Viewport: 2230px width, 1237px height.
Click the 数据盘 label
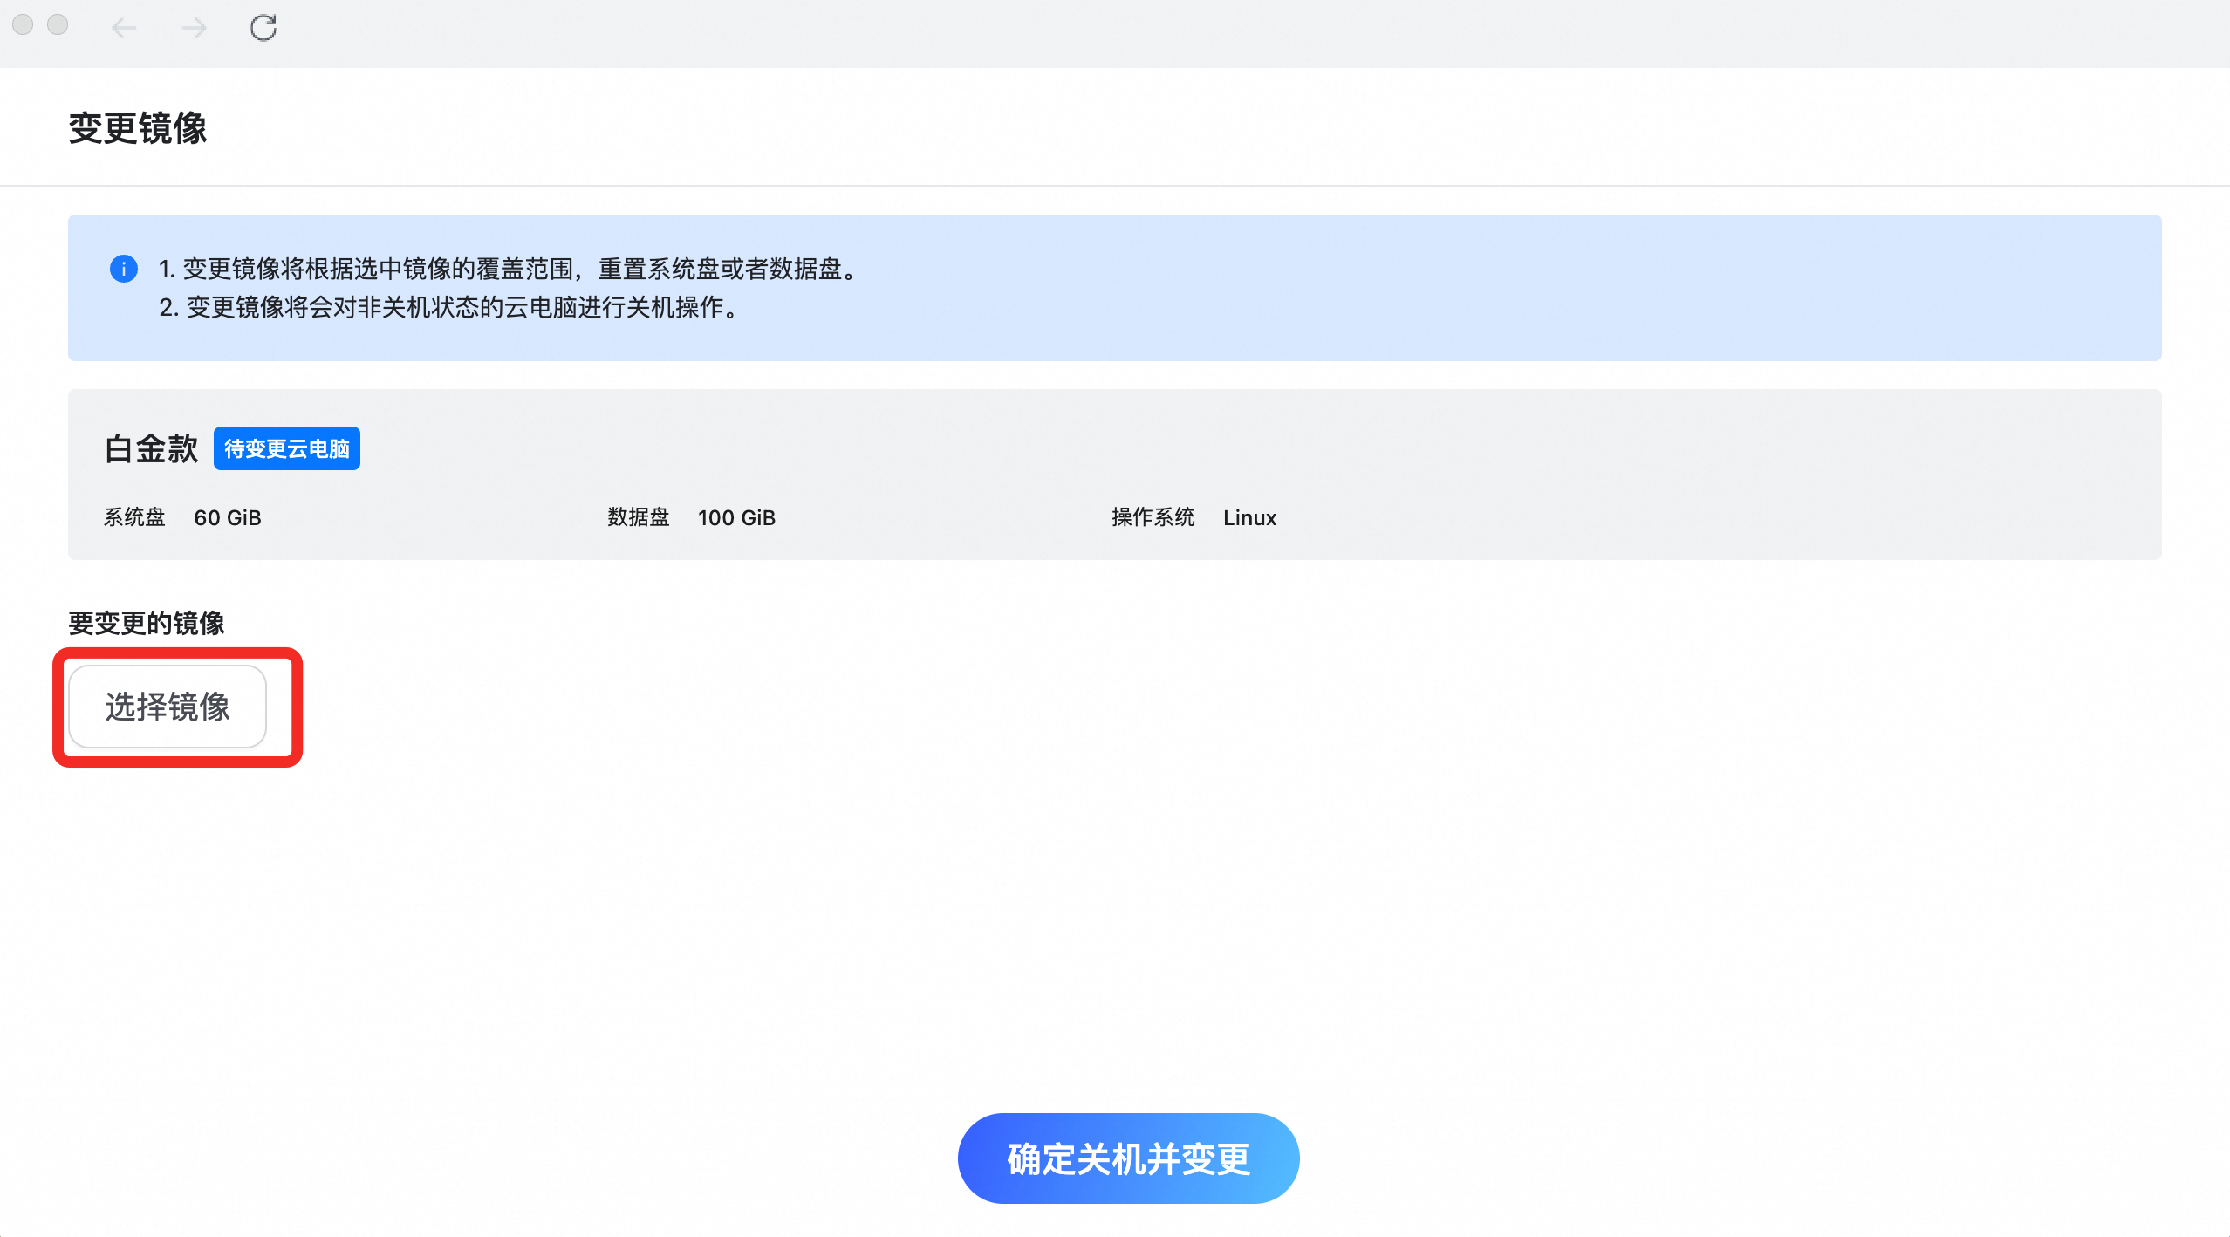638,517
